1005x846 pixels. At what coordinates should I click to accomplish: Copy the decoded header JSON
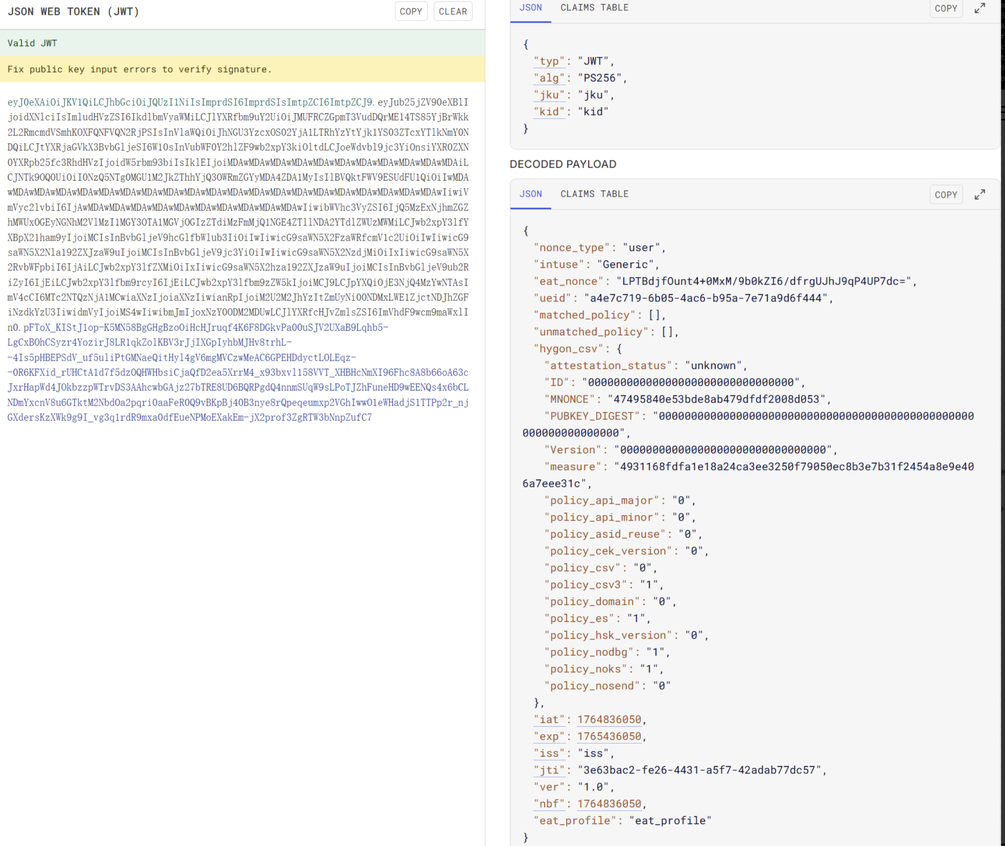946,8
